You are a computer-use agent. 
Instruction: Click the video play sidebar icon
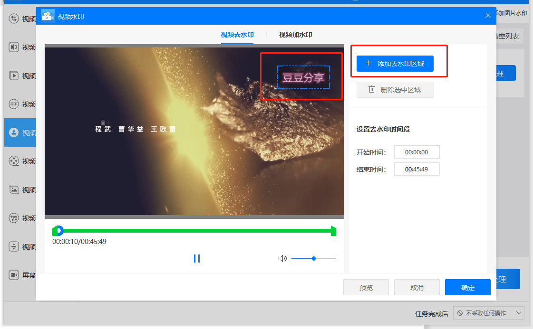click(x=14, y=75)
